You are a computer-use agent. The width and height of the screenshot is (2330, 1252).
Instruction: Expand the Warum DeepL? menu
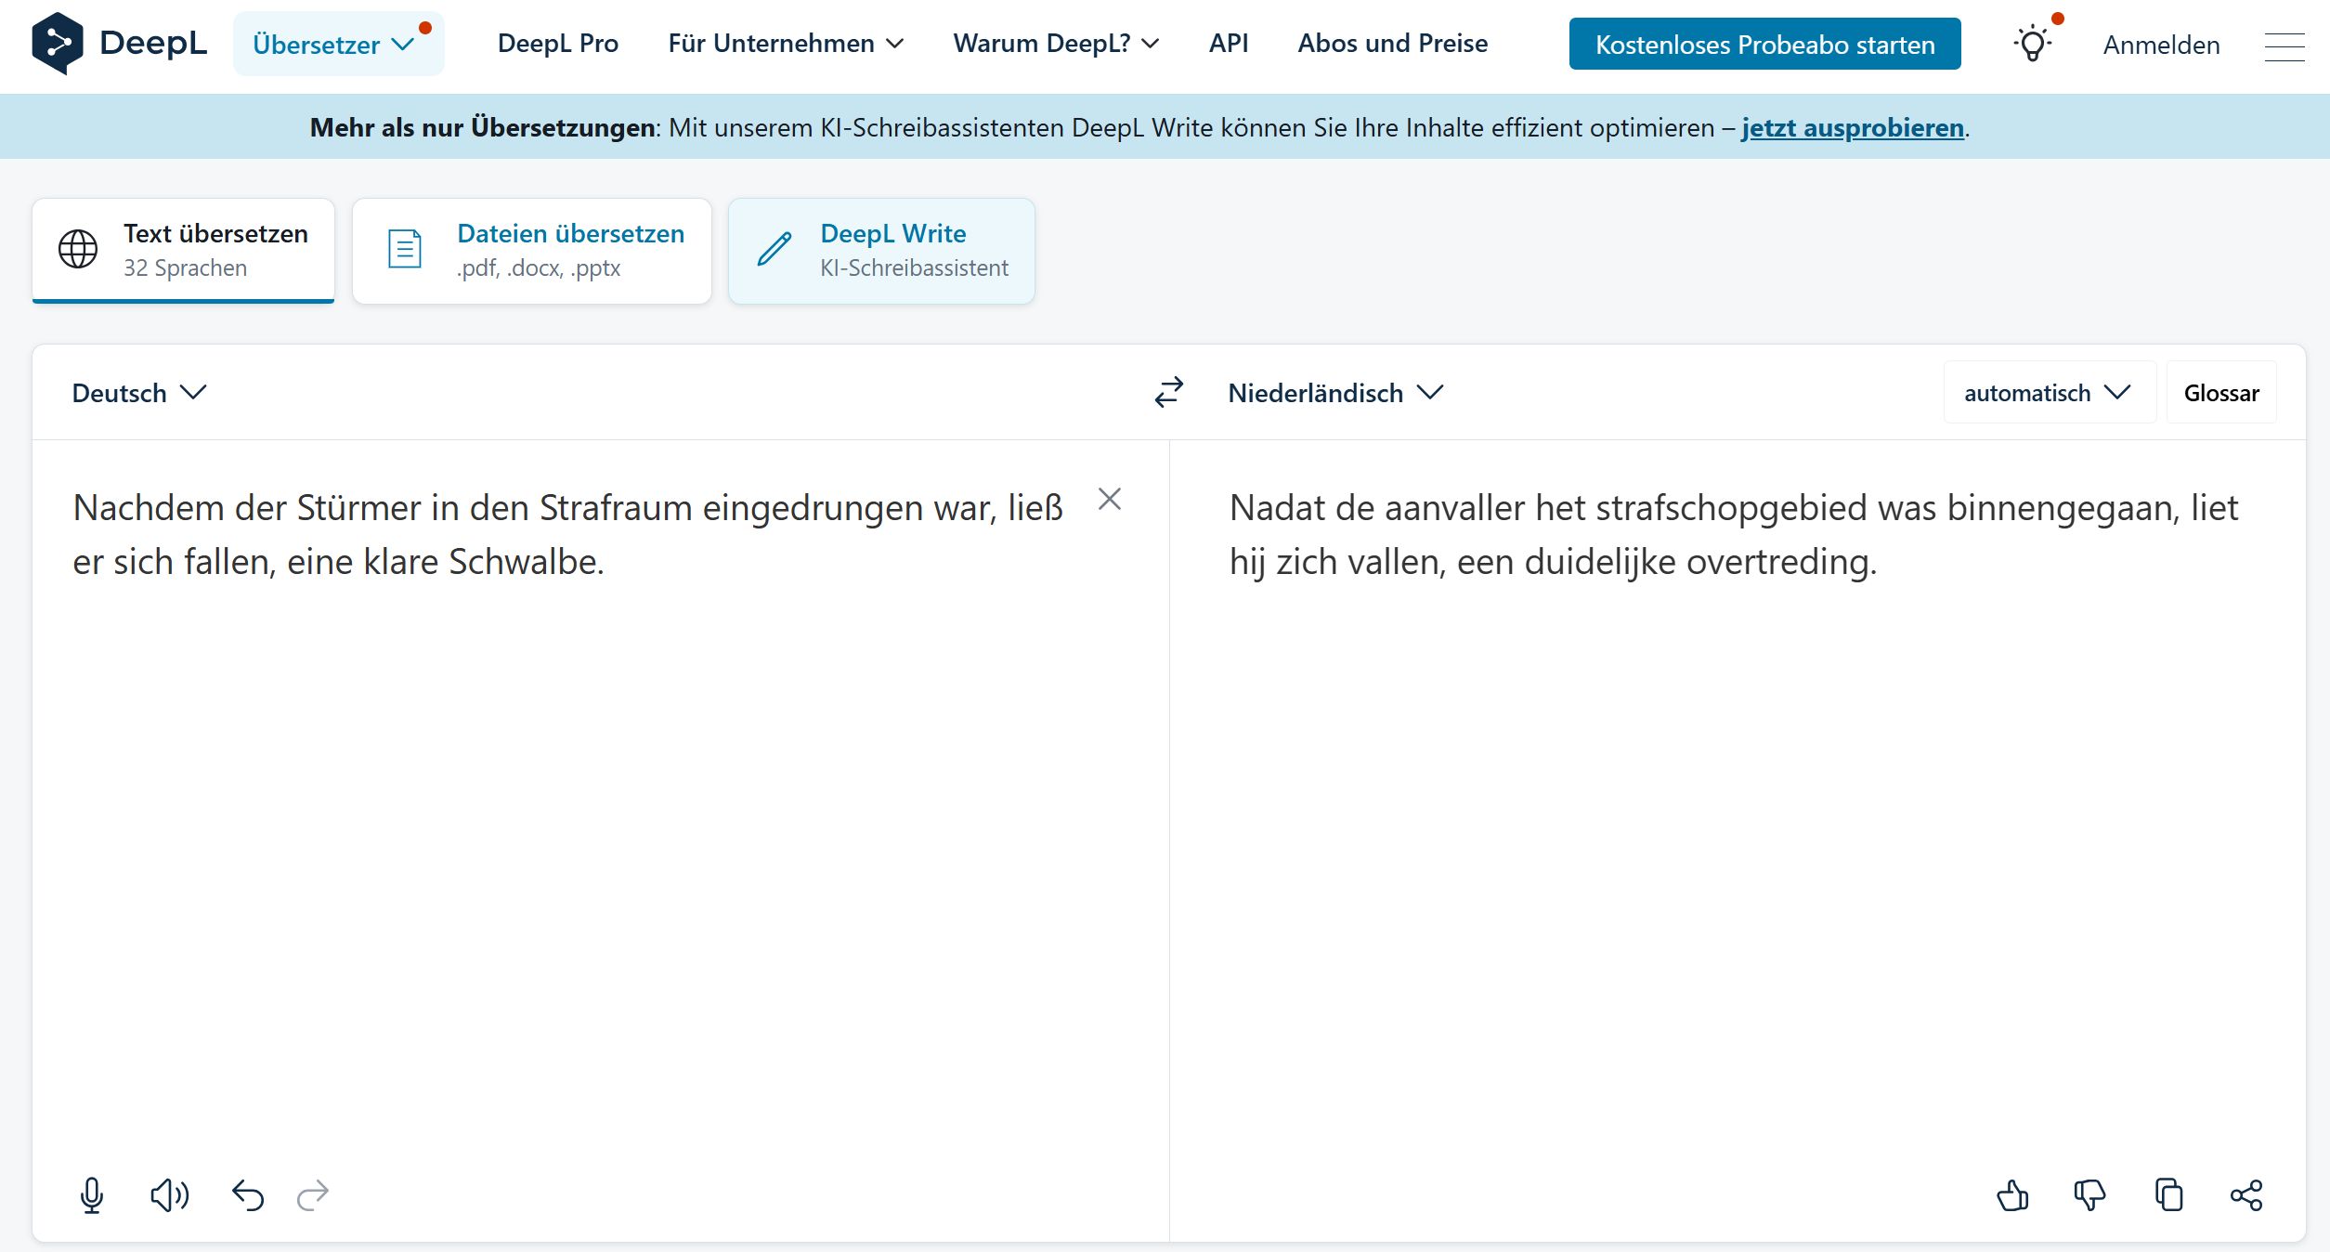[x=1056, y=44]
